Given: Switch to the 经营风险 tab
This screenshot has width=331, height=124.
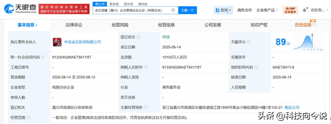Looking at the screenshot, I should pyautogui.click(x=120, y=25).
